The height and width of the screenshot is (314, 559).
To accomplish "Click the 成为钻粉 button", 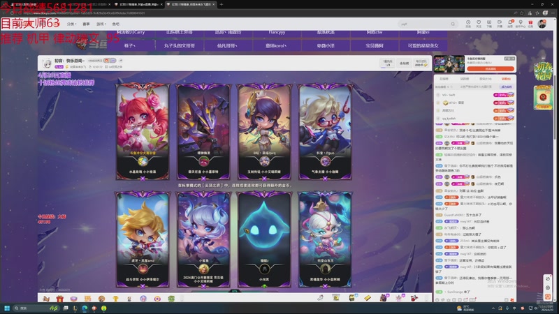I will 507,87.
